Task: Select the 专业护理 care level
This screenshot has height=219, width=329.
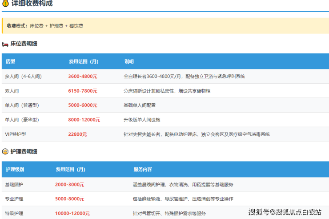Action: click(14, 199)
